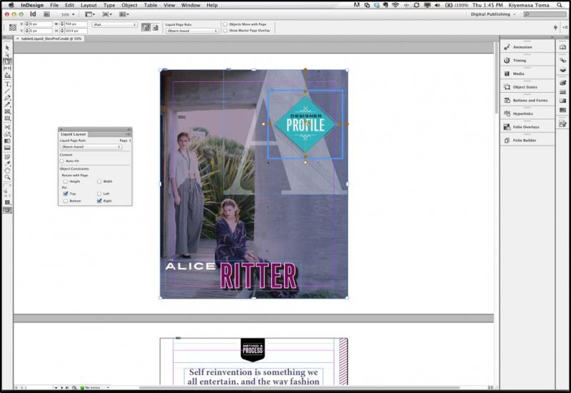Pick the Zoom tool magnifier

tap(7, 178)
